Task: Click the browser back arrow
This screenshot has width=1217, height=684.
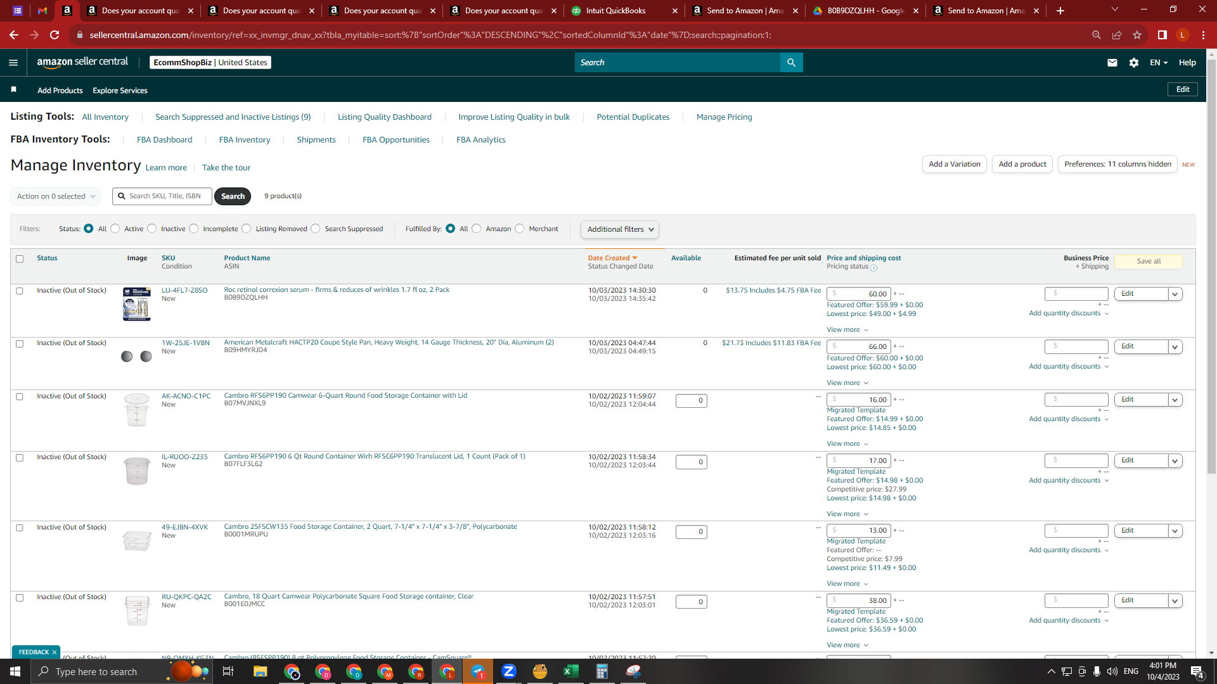Action: click(13, 35)
